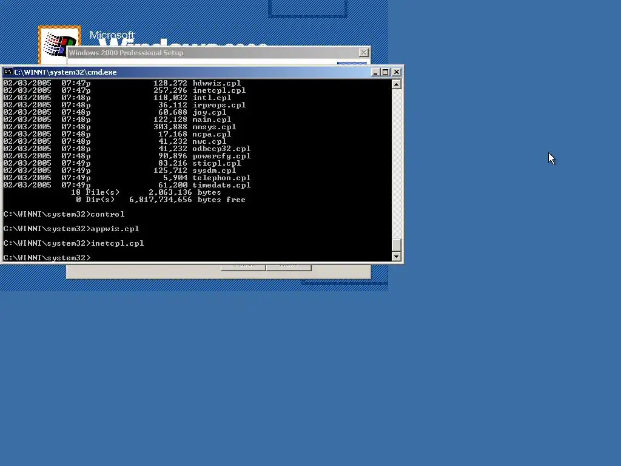Click the typed 'appwiz.cpl' command line
Image resolution: width=621 pixels, height=466 pixels.
(x=72, y=229)
